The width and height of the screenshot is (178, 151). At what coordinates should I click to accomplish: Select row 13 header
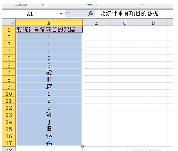click(9, 115)
